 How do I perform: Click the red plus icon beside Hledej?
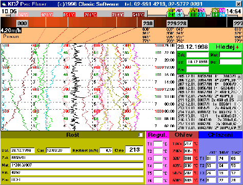(237, 47)
